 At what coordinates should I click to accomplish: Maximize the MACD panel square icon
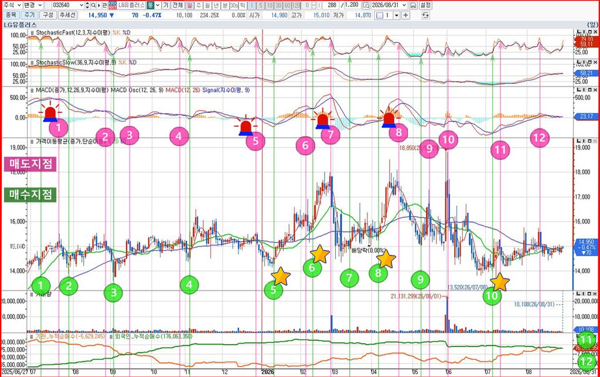589,90
